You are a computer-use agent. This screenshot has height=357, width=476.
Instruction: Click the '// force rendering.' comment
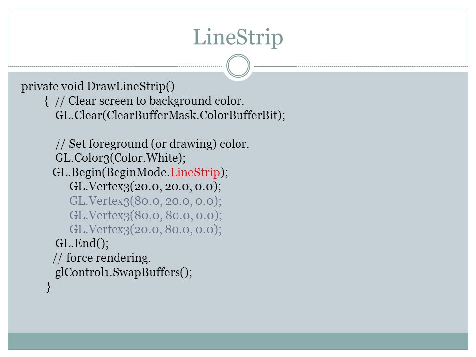coord(101,258)
